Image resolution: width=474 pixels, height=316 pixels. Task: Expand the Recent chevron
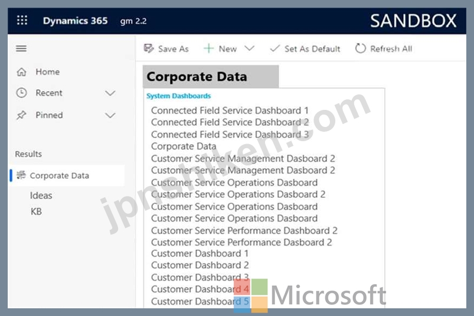110,93
